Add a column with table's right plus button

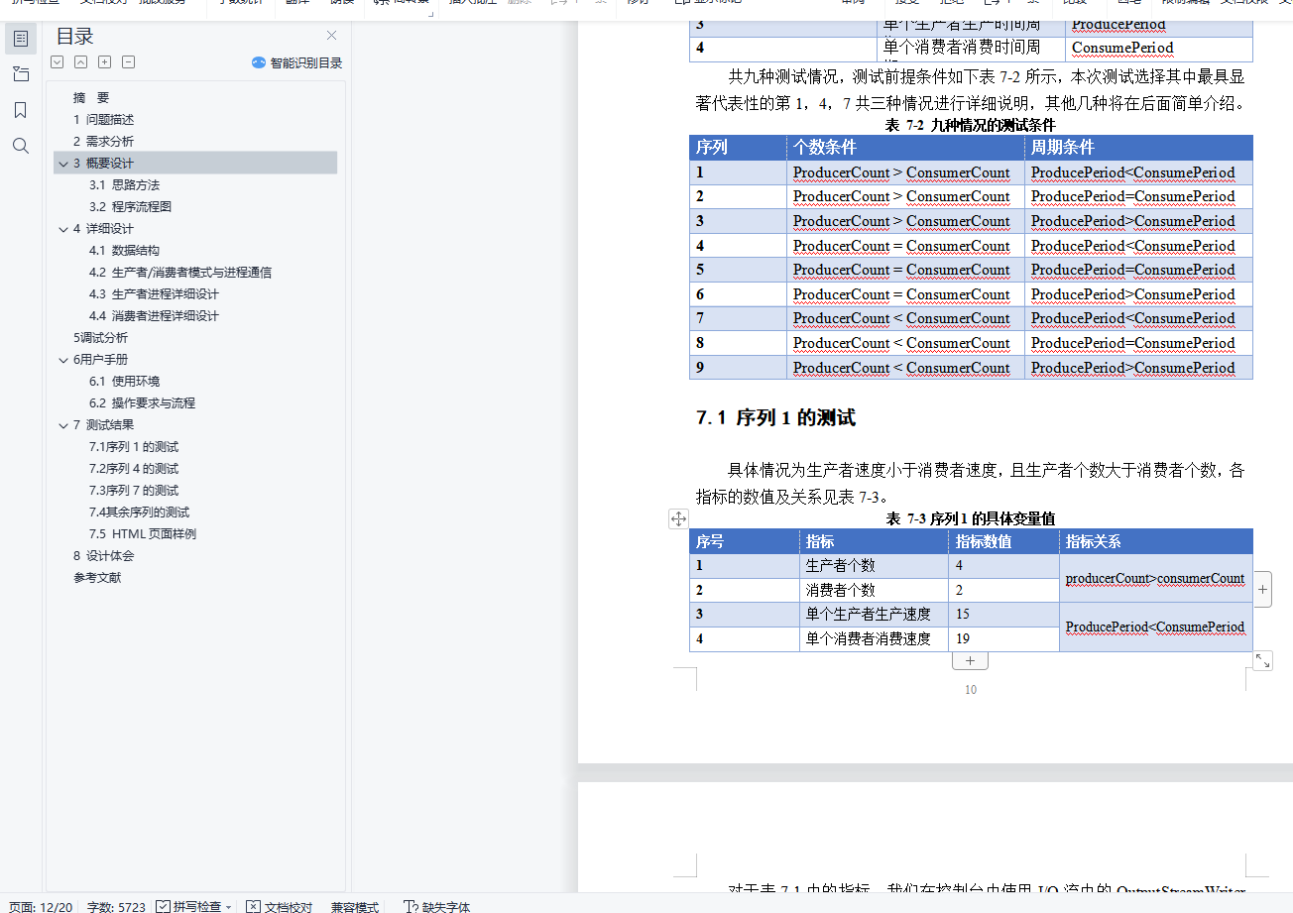click(x=1262, y=589)
